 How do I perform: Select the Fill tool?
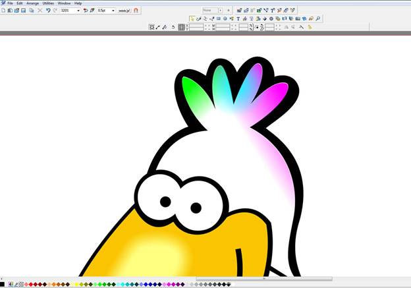click(245, 18)
